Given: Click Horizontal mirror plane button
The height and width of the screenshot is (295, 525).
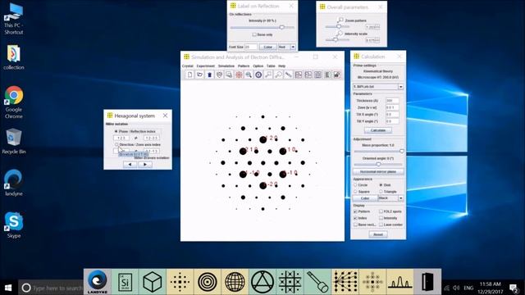Looking at the screenshot, I should pos(378,171).
